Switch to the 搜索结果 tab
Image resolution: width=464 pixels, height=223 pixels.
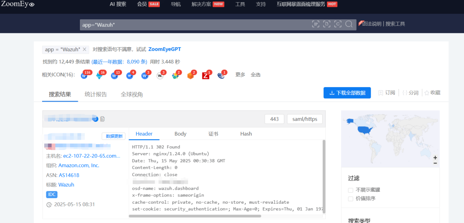pyautogui.click(x=60, y=94)
